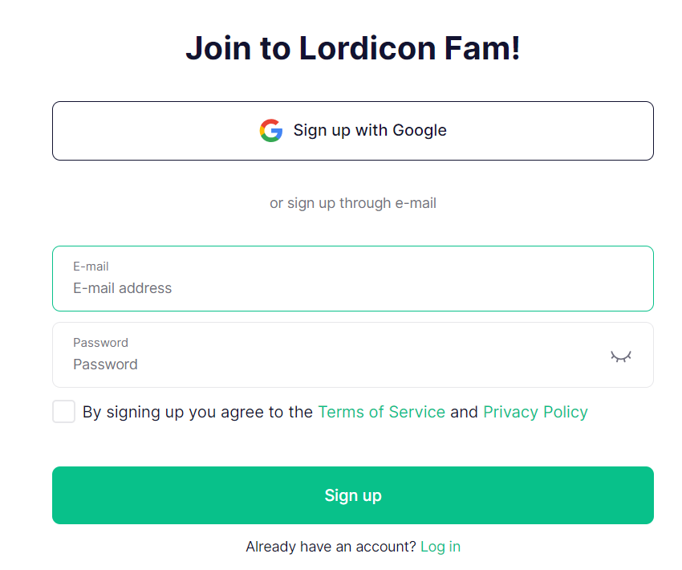Click the "or sign up through e-mail" text
682x570 pixels.
tap(353, 203)
